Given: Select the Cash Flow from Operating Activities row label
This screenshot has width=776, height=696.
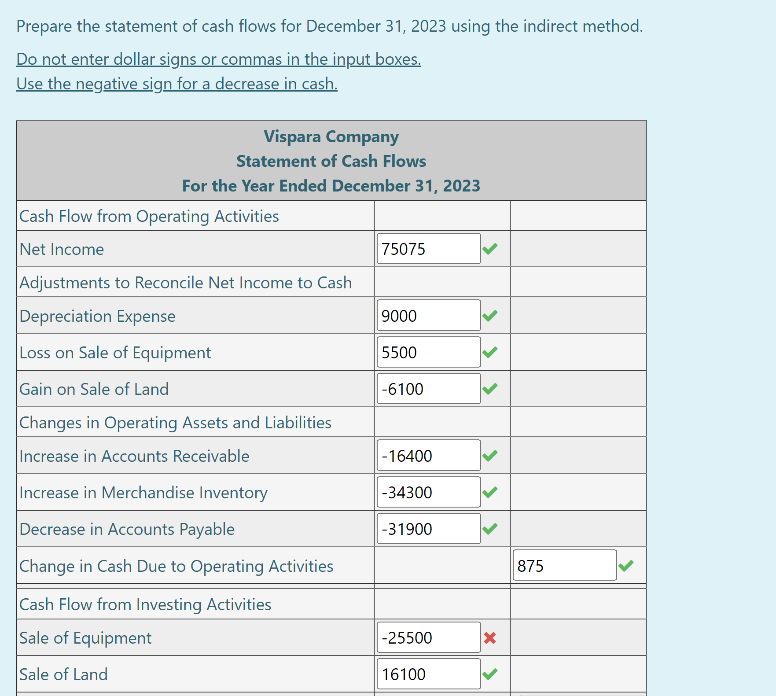Looking at the screenshot, I should click(x=148, y=216).
